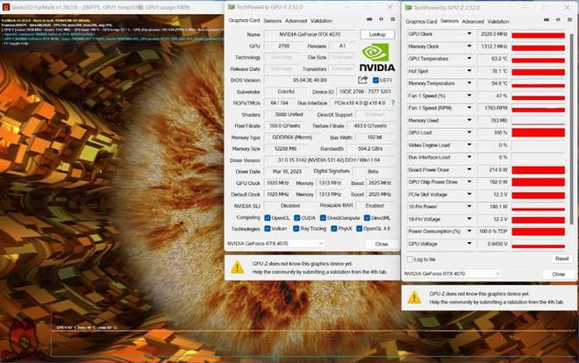Click the Bus Interface question mark icon

click(392, 103)
